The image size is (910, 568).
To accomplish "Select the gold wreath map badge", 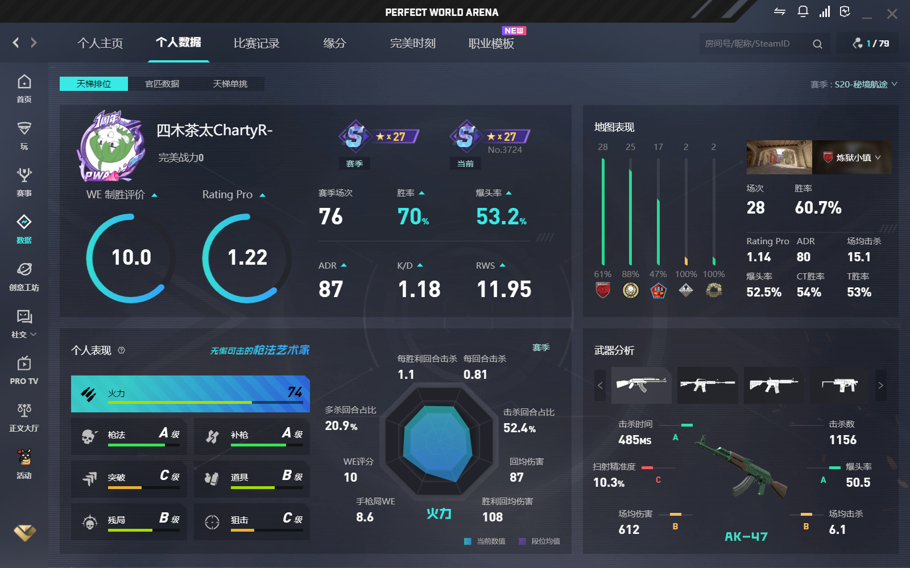I will (714, 290).
